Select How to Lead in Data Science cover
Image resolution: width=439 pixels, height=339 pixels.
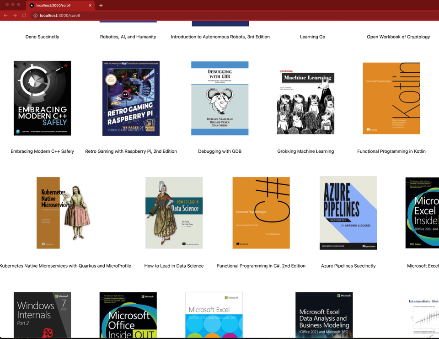tap(174, 213)
